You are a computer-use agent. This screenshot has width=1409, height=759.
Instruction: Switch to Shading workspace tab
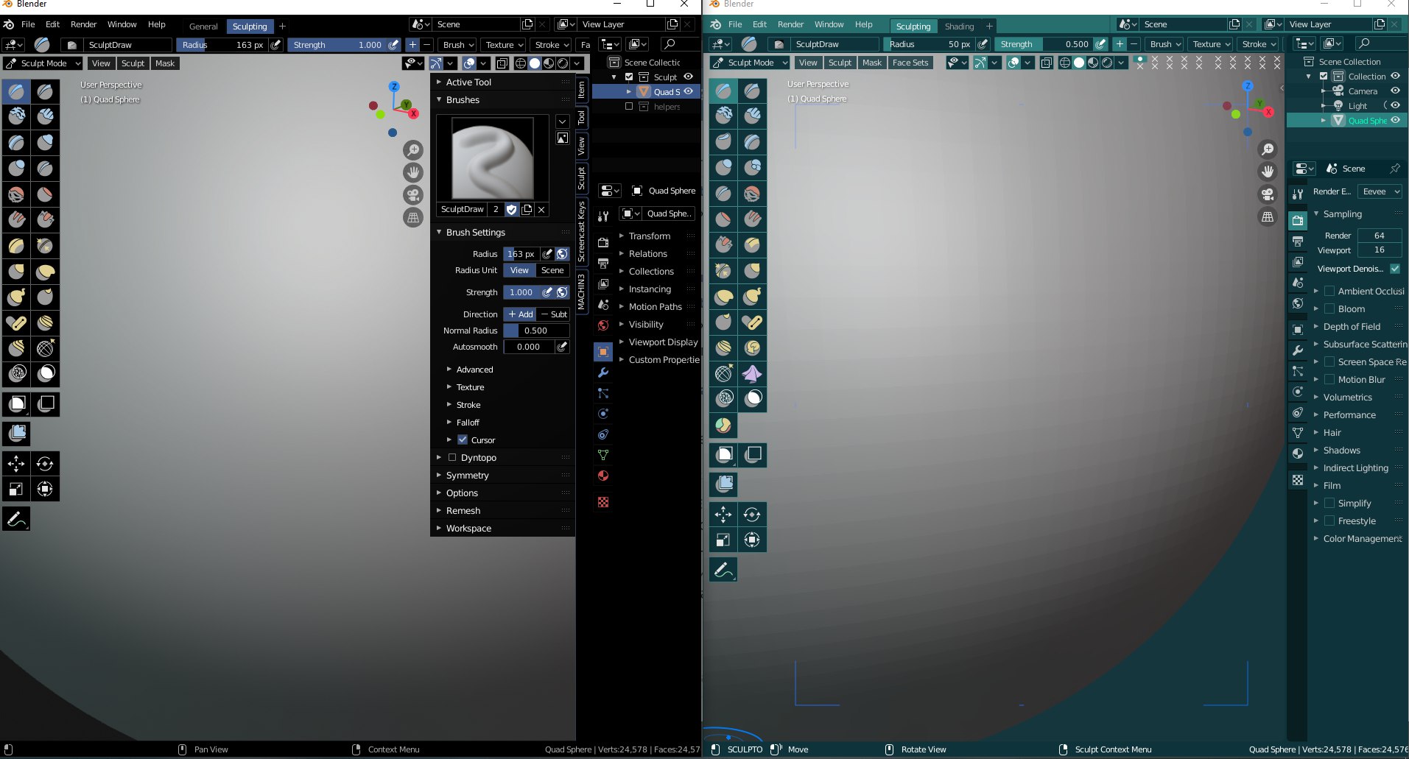pos(959,27)
